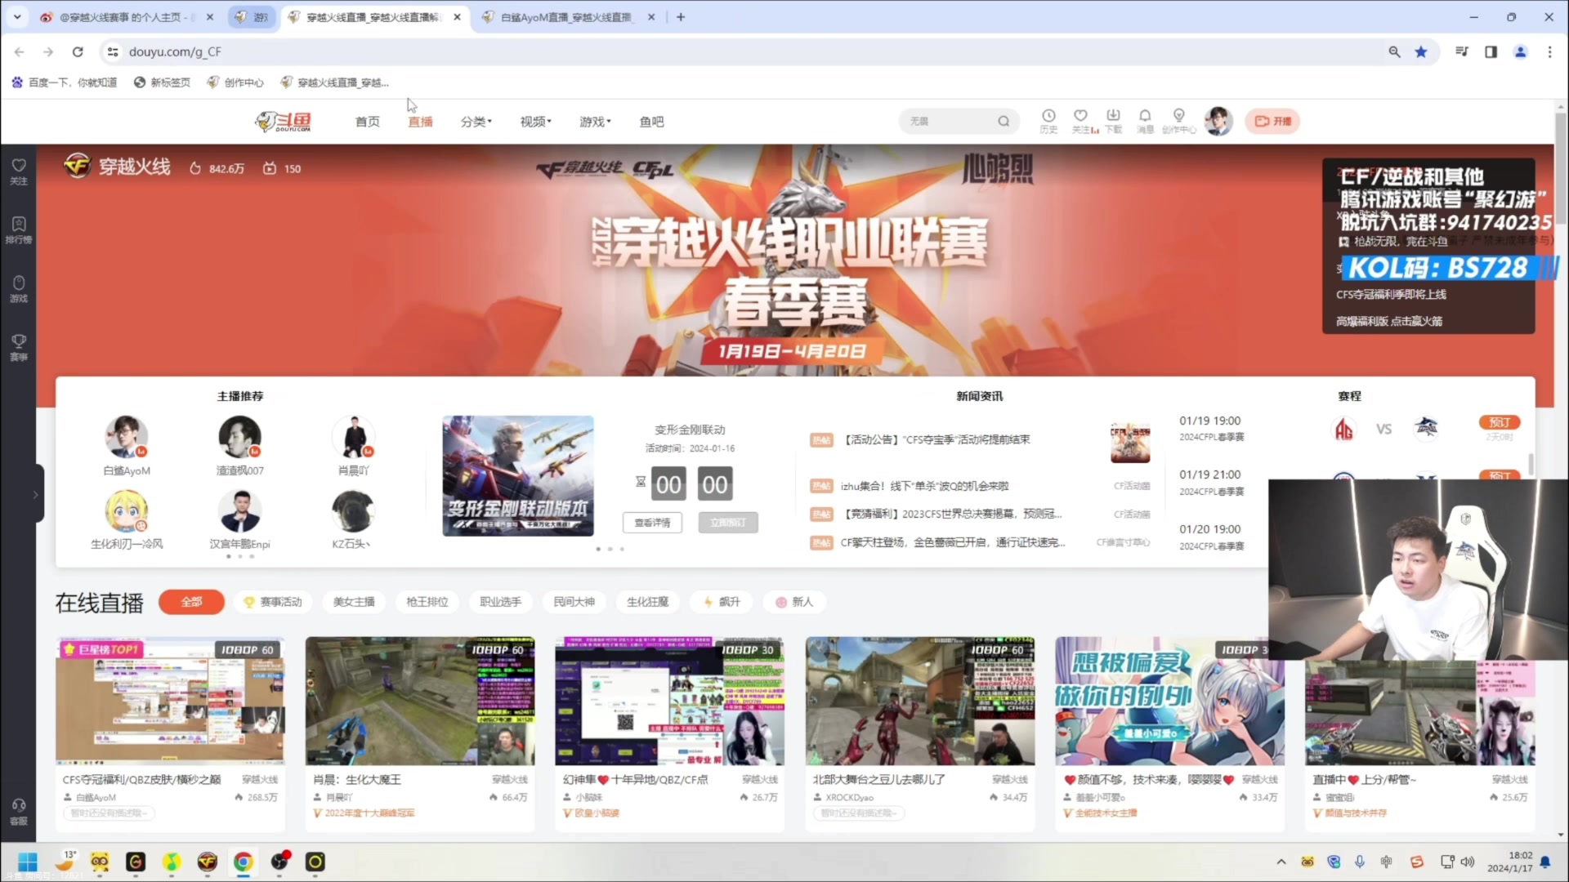Viewport: 1569px width, 882px height.
Task: Click the address bar URL douyu.com/g_CF
Action: (175, 51)
